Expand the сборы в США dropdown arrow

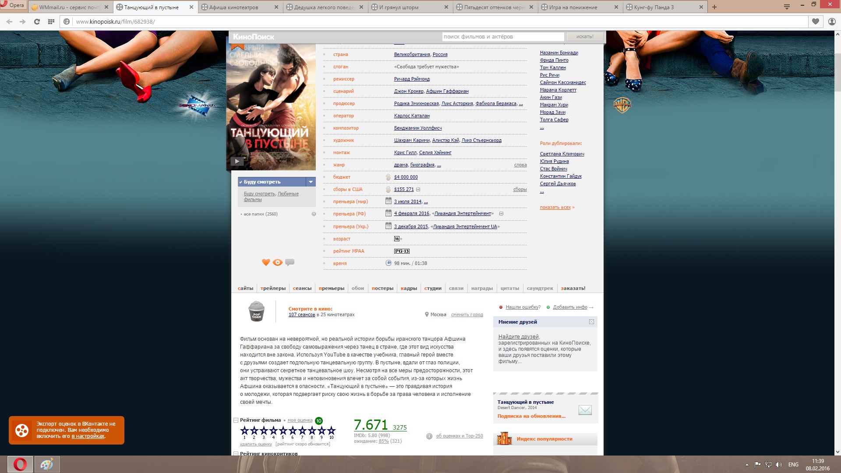(418, 190)
